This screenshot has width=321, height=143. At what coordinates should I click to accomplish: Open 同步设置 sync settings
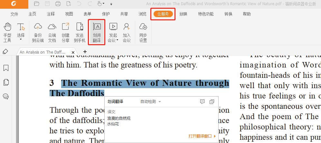[x=143, y=32]
